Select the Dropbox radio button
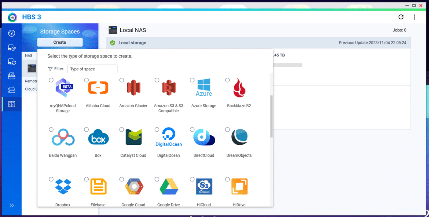 (51, 179)
